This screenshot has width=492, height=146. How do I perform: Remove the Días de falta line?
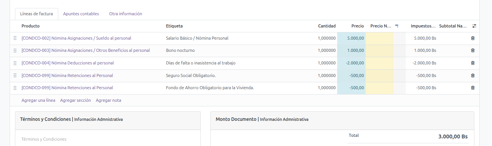(x=472, y=63)
